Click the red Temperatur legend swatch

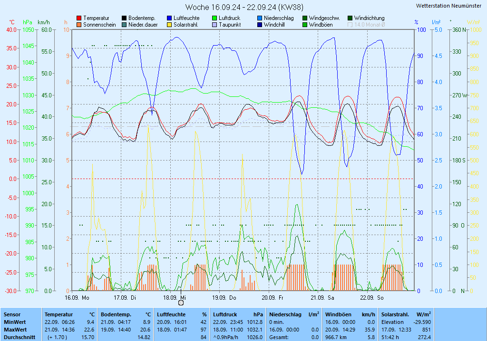point(79,18)
